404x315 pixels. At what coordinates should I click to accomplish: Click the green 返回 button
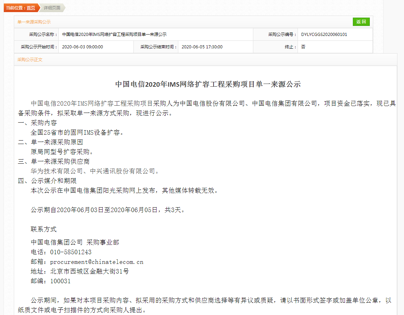pos(361,22)
